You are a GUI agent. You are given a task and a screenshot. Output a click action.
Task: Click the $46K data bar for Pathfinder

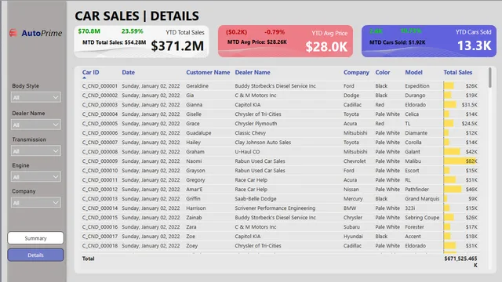click(453, 190)
